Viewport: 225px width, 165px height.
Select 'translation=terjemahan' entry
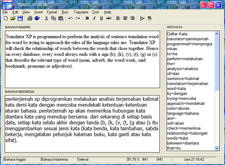pyautogui.click(x=188, y=84)
